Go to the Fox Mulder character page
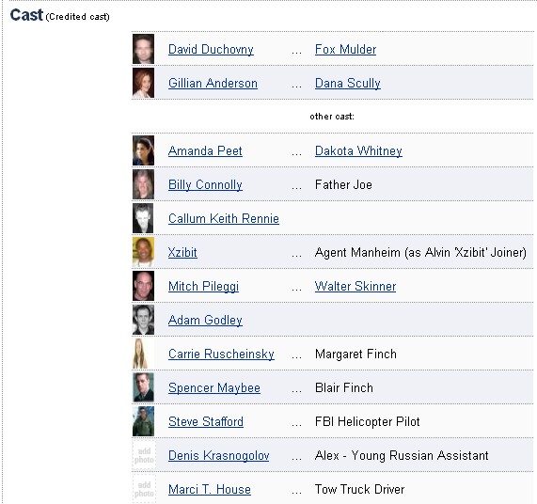 (x=345, y=49)
